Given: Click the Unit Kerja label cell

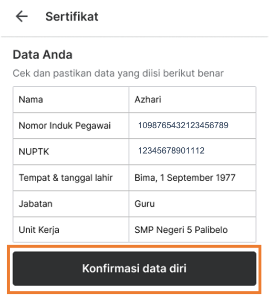Looking at the screenshot, I should (71, 230).
